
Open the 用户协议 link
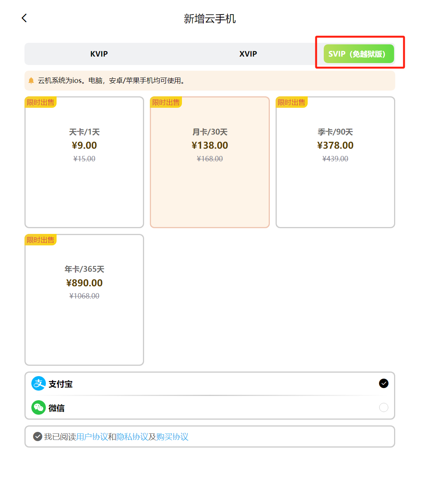click(92, 436)
